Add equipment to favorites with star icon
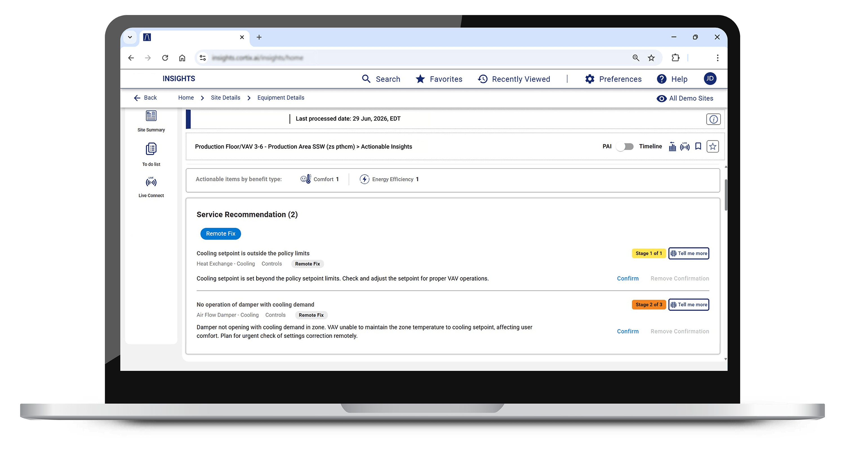Screen dimensions: 845x450 coord(713,146)
